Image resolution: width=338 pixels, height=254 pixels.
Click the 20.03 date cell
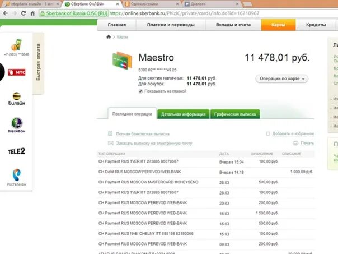(224, 203)
